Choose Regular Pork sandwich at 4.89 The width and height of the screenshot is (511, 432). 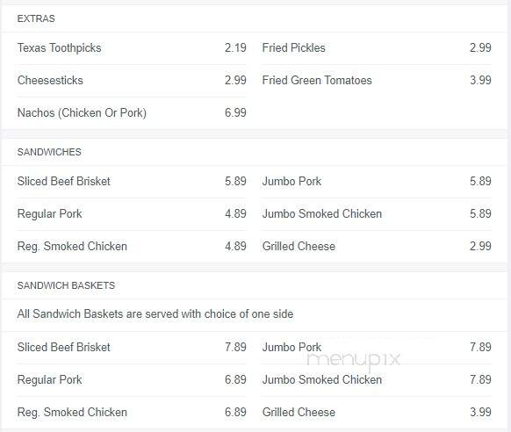132,214
